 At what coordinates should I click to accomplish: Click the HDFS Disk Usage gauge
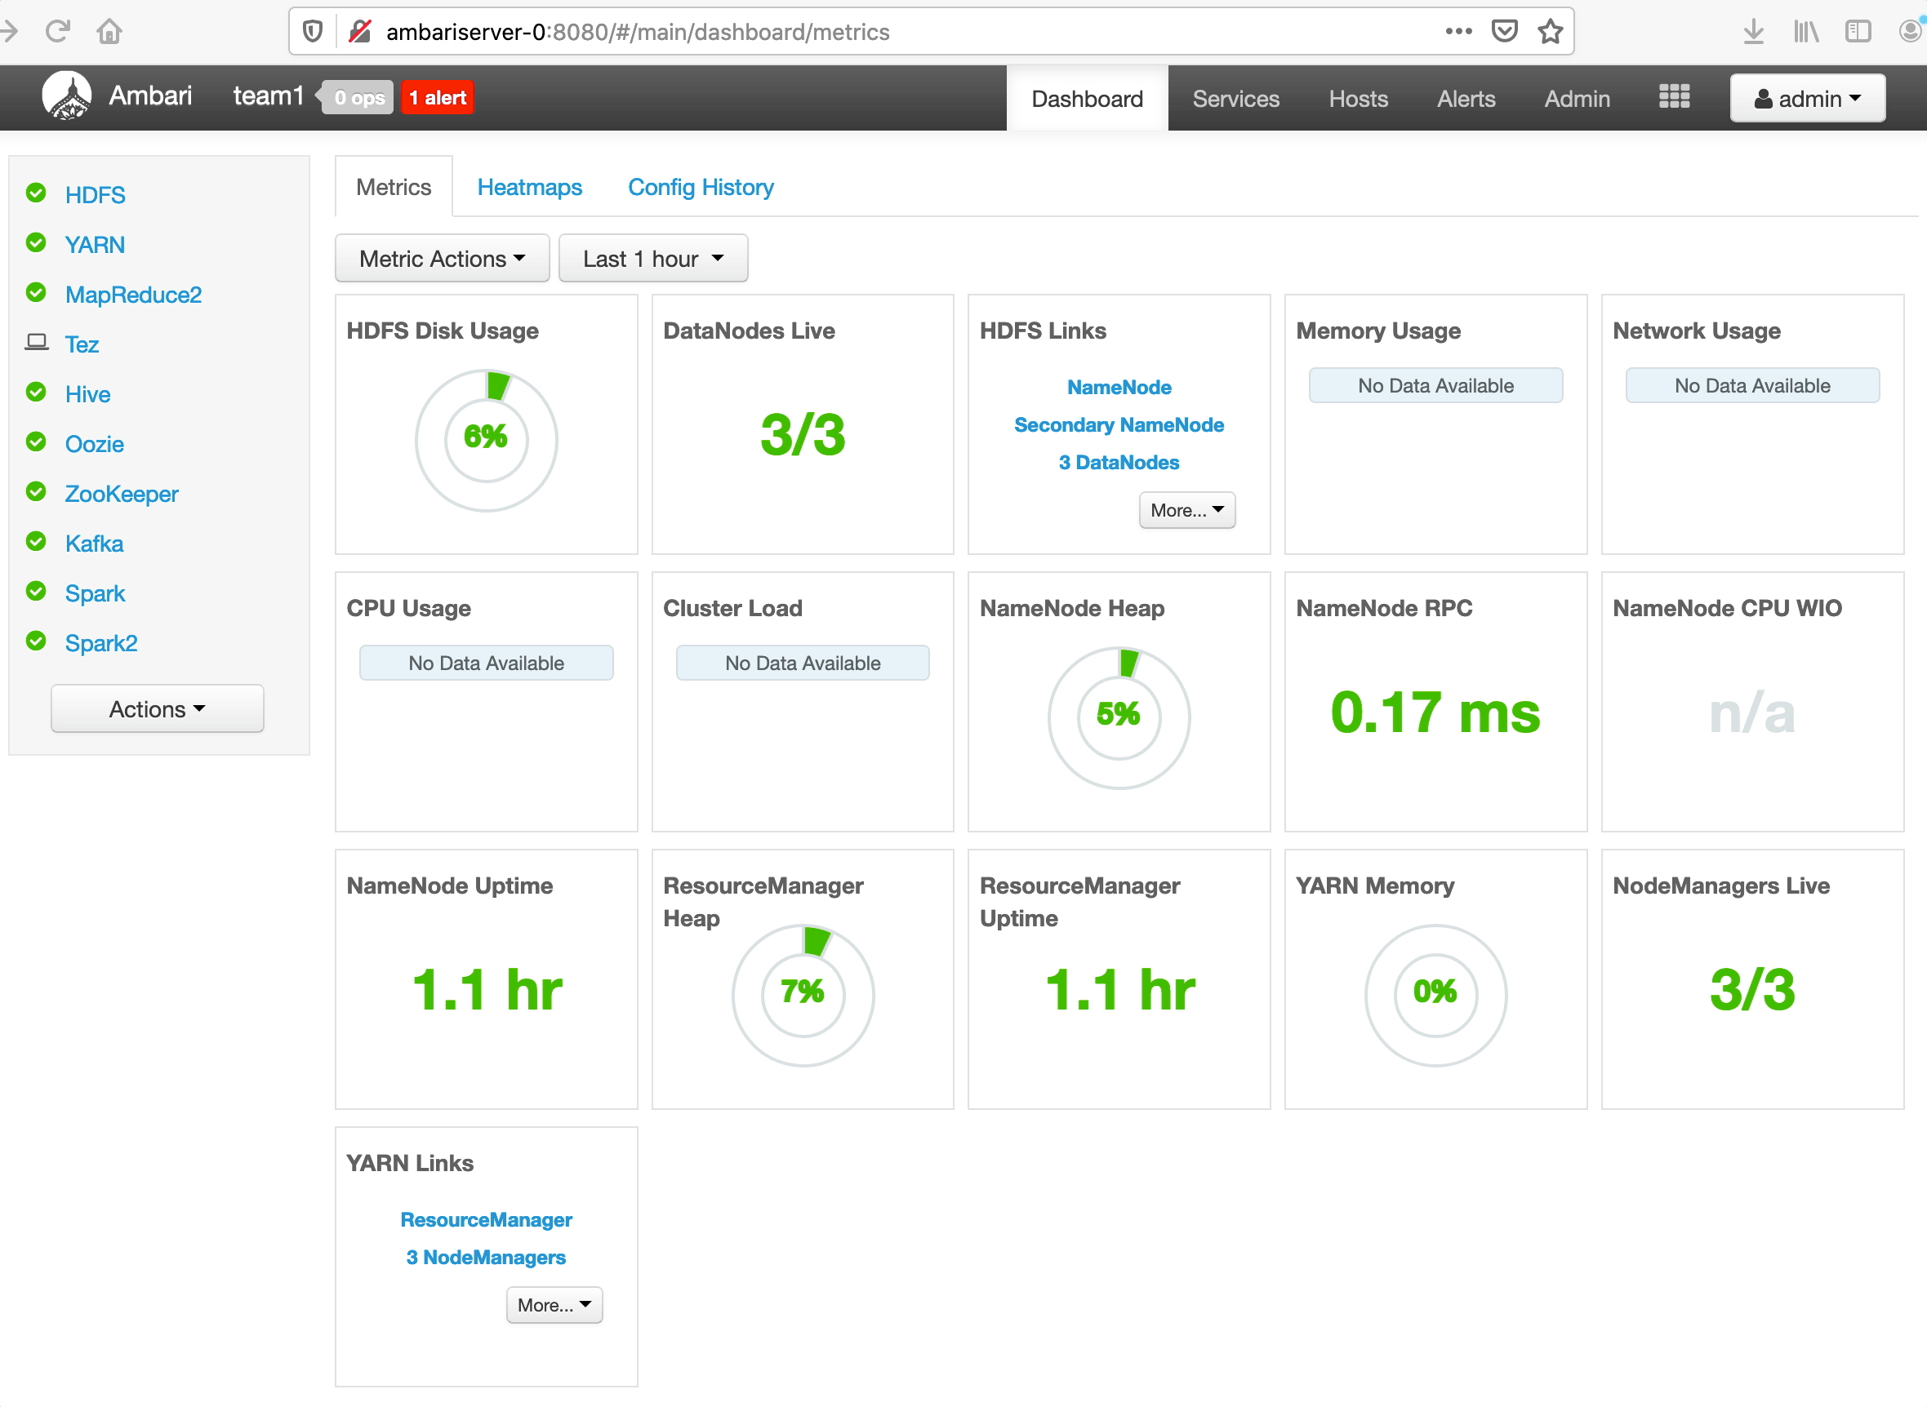[x=486, y=439]
